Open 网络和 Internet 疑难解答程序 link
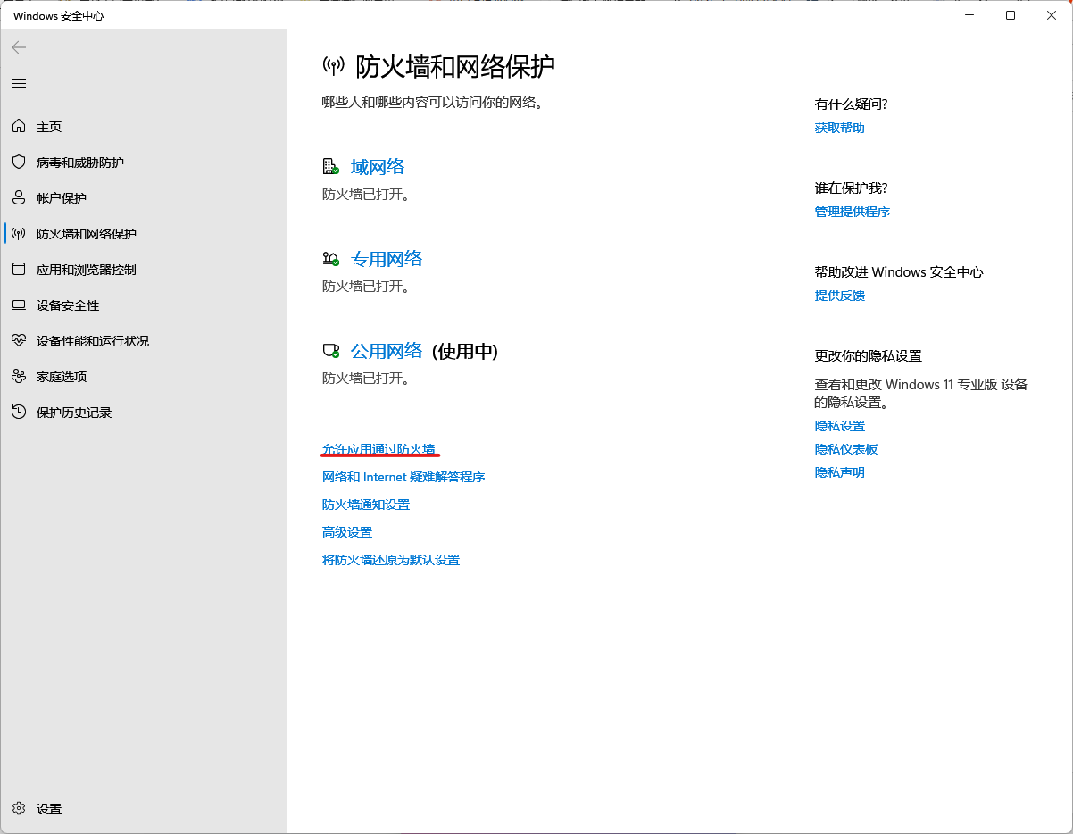 click(403, 477)
